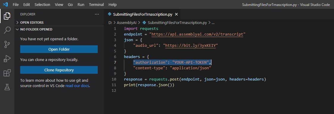The height and width of the screenshot is (114, 334).
Task: Open the Search view icon
Action: tap(7, 30)
